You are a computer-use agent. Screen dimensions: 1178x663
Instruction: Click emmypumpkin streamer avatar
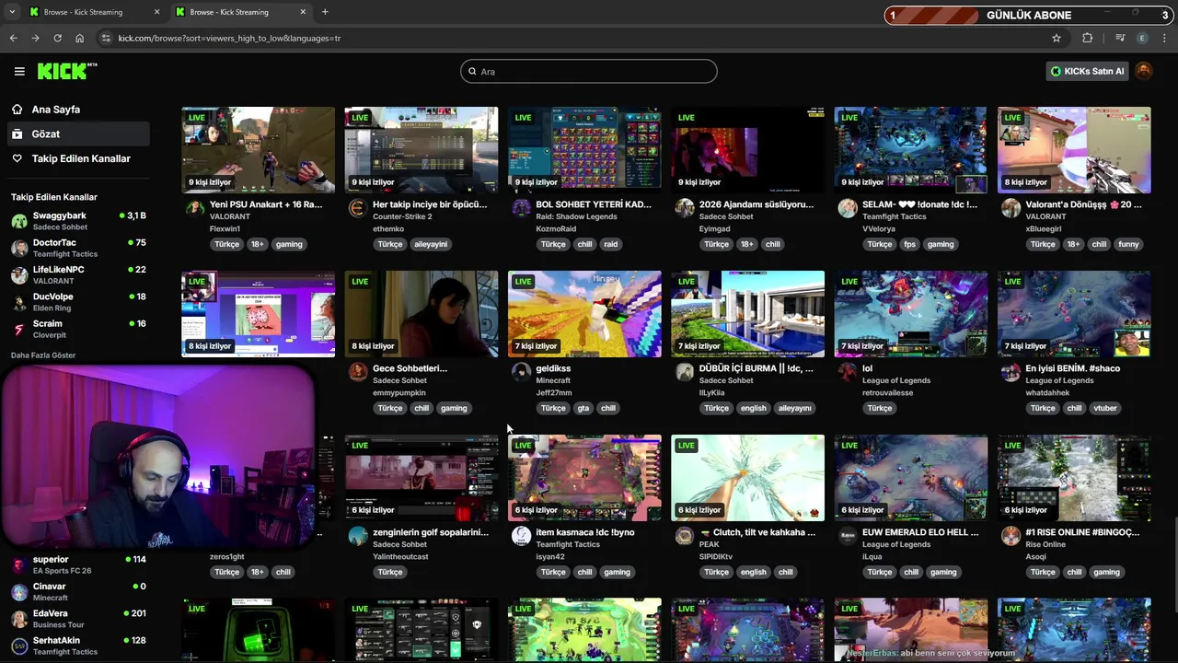[357, 372]
